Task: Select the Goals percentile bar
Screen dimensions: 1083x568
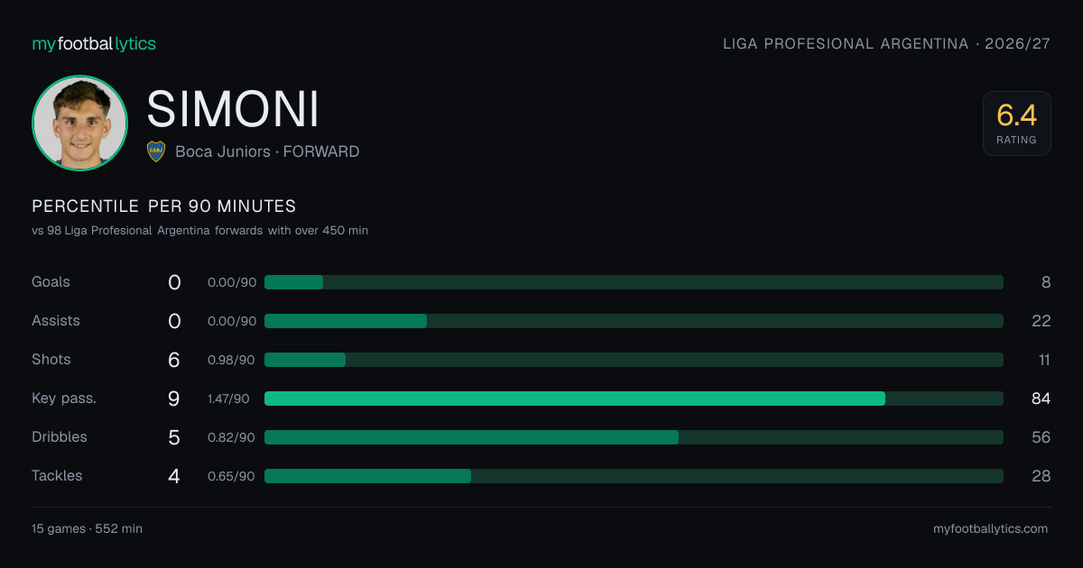Action: (634, 282)
